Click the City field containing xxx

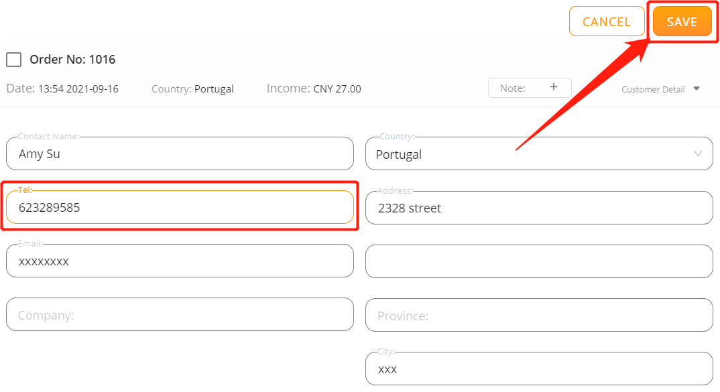click(539, 369)
